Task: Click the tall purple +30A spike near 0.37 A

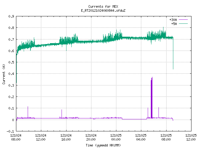Action: click(x=152, y=97)
